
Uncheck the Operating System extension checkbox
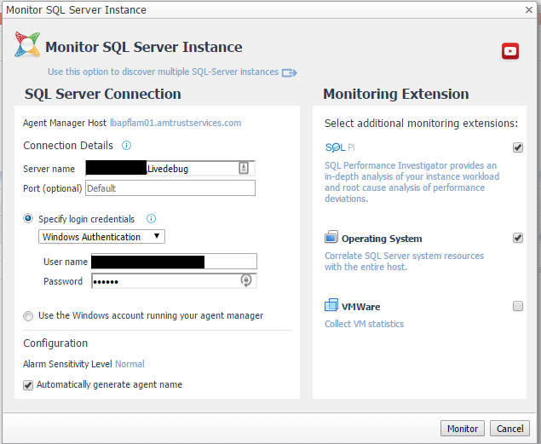pos(517,238)
